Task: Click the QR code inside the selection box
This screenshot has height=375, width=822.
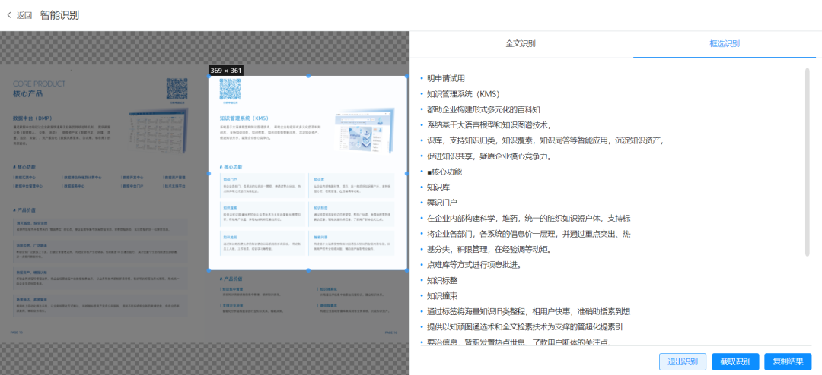Action: (231, 90)
